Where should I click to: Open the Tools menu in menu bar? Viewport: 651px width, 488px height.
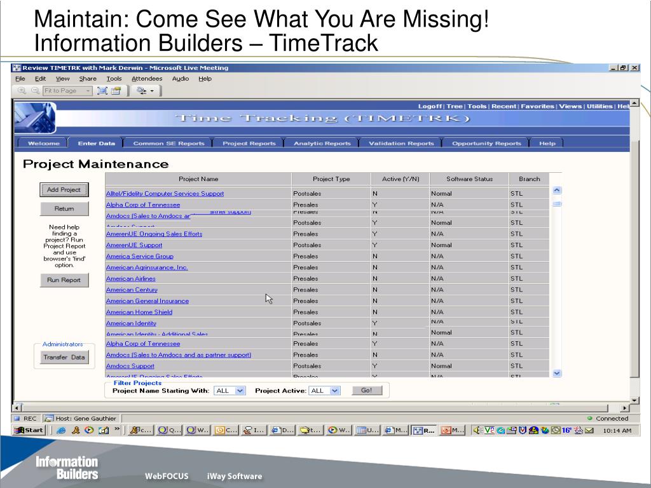[114, 78]
